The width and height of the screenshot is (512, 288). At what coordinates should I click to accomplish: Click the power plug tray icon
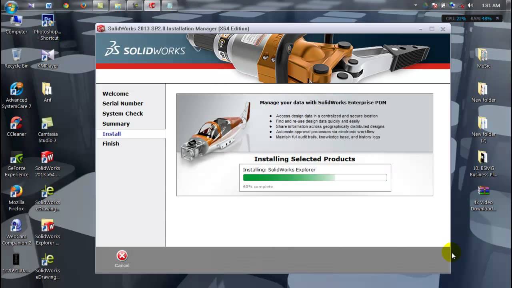click(x=443, y=5)
